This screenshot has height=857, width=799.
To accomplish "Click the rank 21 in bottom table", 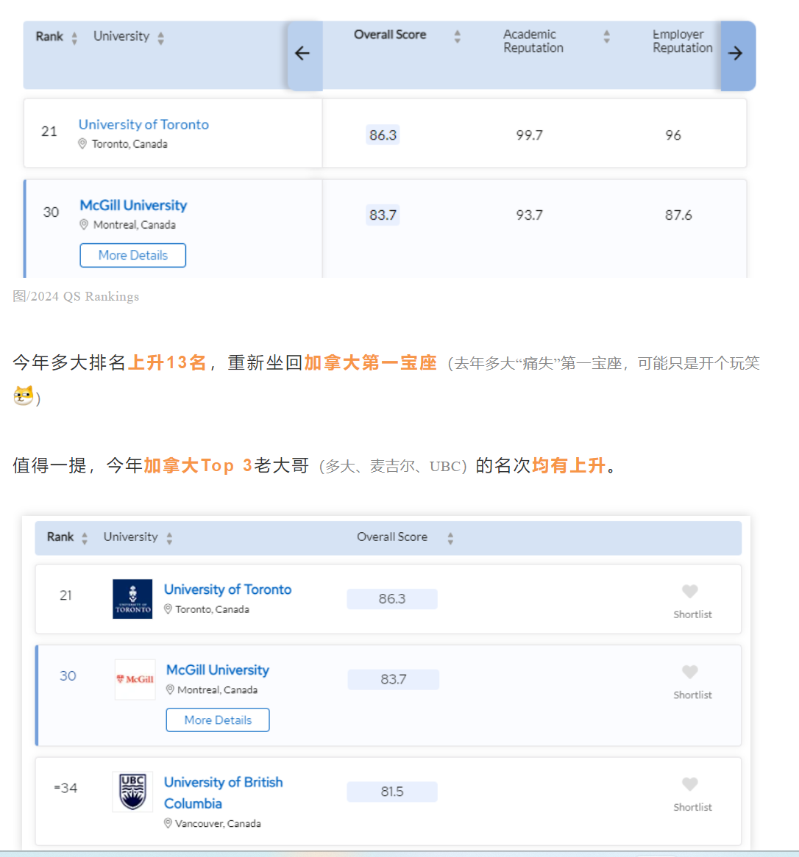I will coord(65,595).
